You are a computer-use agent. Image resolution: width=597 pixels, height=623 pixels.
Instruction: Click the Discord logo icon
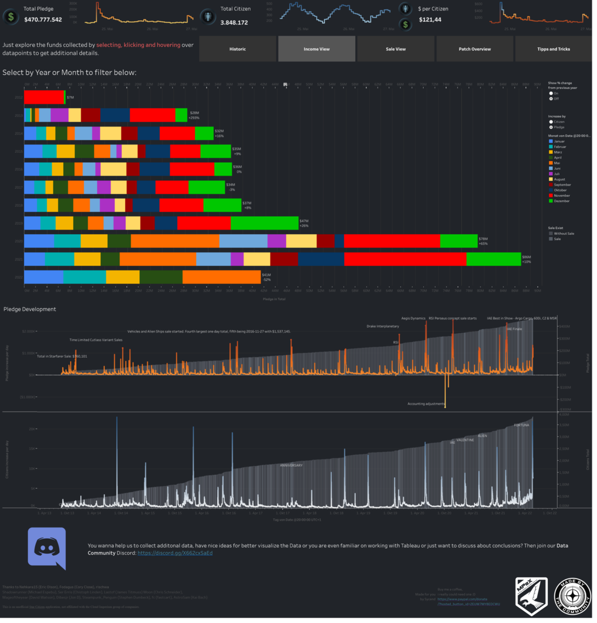pos(47,549)
